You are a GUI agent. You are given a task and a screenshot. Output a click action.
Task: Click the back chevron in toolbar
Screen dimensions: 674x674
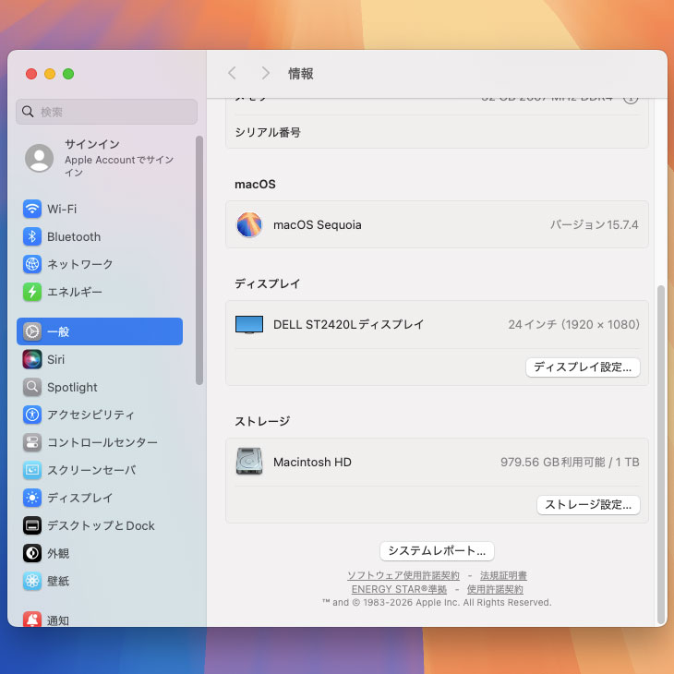233,73
